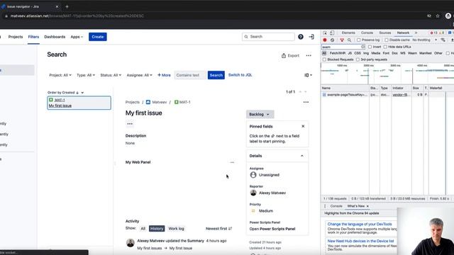Click the MAT-1 issue type icon in breadcrumb
The height and width of the screenshot is (255, 454).
(177, 102)
